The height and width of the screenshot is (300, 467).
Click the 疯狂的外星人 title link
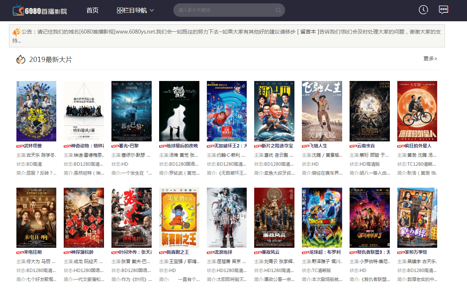point(418,146)
